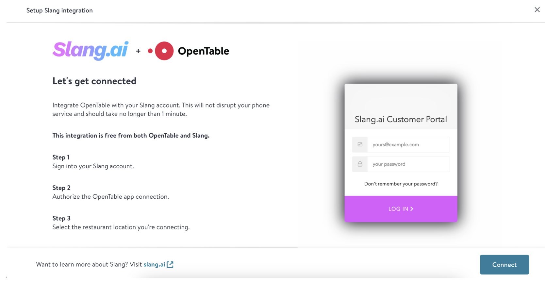This screenshot has width=545, height=283.
Task: Click the Slang.ai Customer Portal heading
Action: coord(401,119)
